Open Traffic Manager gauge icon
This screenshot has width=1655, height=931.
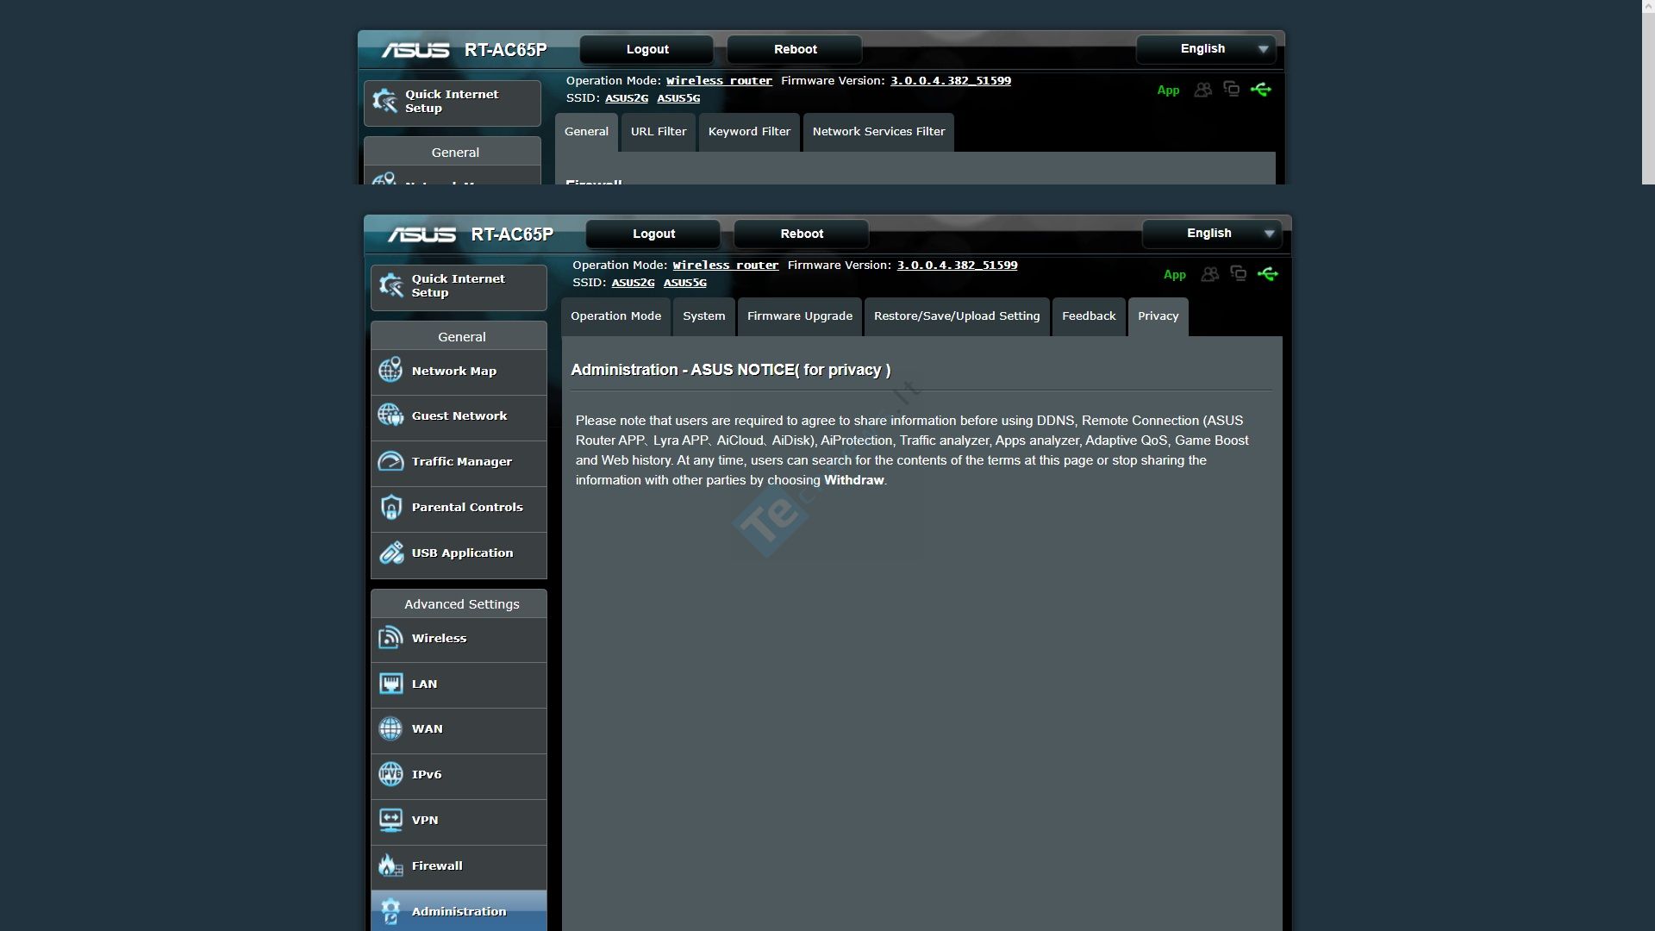(x=390, y=461)
